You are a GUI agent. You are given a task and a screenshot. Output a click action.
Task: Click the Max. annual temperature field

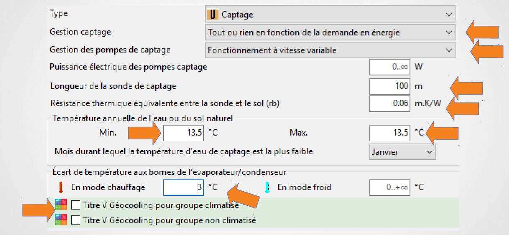390,133
